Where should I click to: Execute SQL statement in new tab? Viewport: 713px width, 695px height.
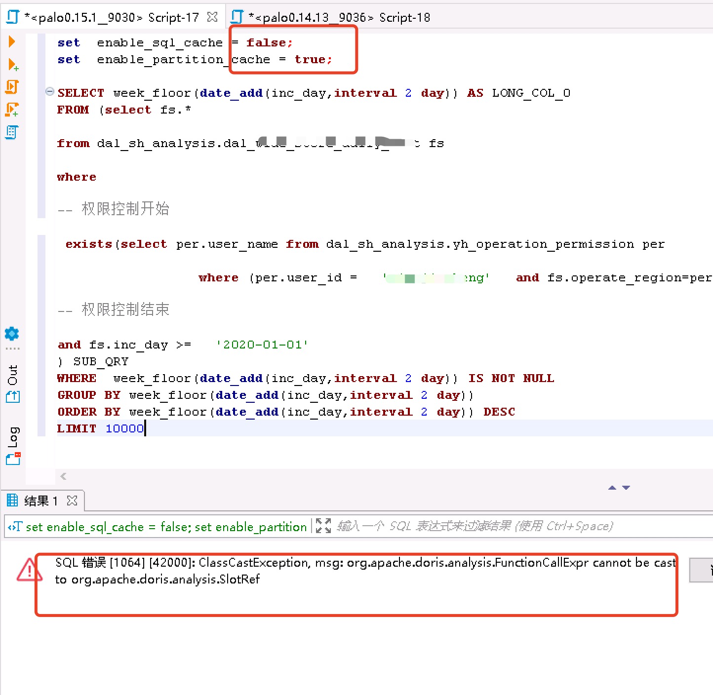click(x=13, y=65)
